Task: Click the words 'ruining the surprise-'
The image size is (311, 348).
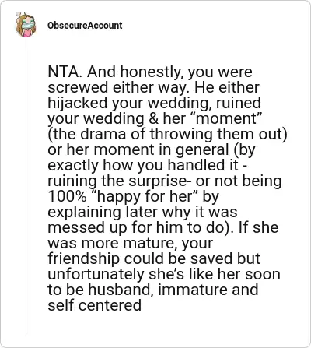Action: click(x=120, y=181)
